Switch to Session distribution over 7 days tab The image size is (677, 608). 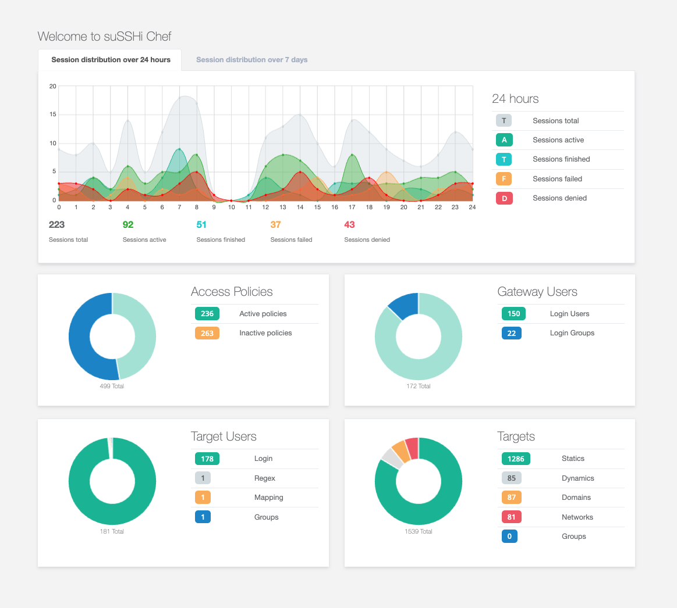click(x=251, y=59)
